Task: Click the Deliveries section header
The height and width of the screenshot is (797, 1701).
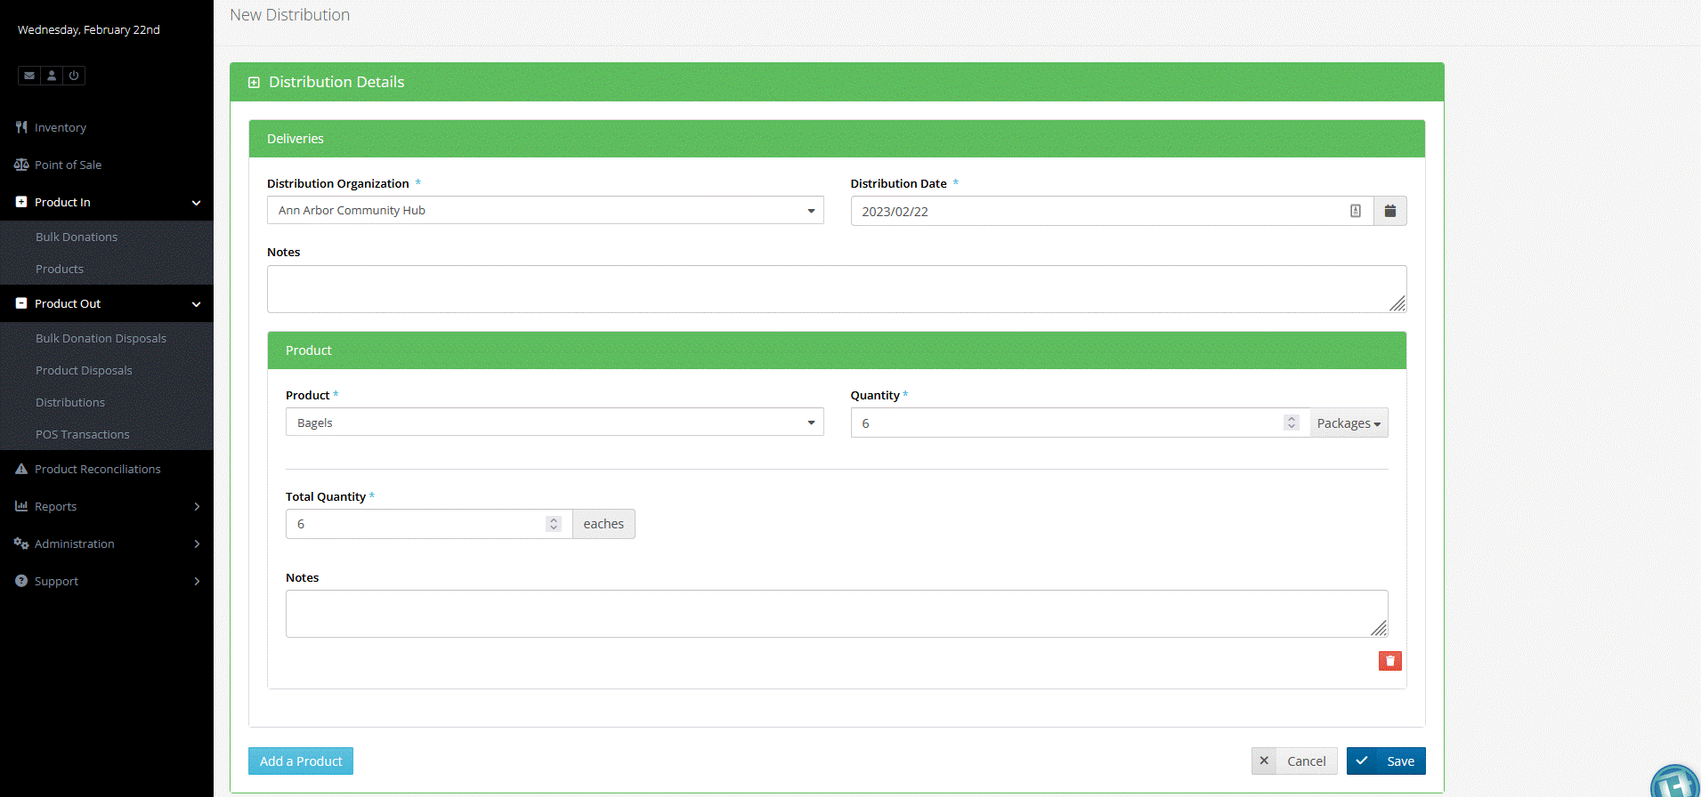Action: (837, 139)
